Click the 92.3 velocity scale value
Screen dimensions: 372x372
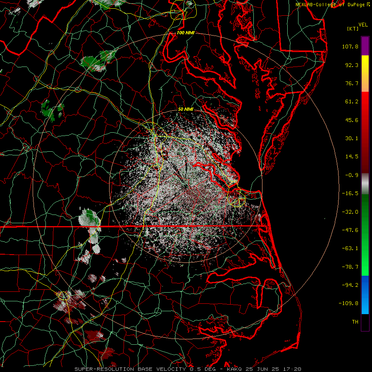click(352, 65)
